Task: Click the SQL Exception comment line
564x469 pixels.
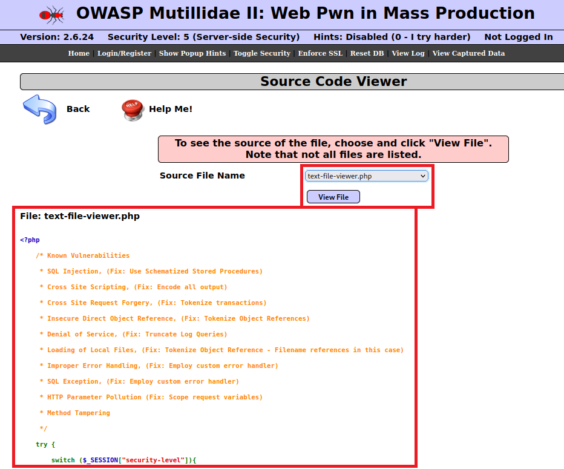Action: [139, 382]
